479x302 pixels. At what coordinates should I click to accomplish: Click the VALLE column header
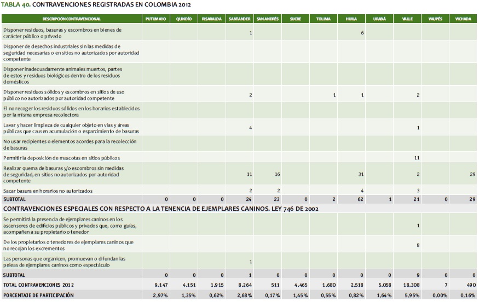(407, 19)
